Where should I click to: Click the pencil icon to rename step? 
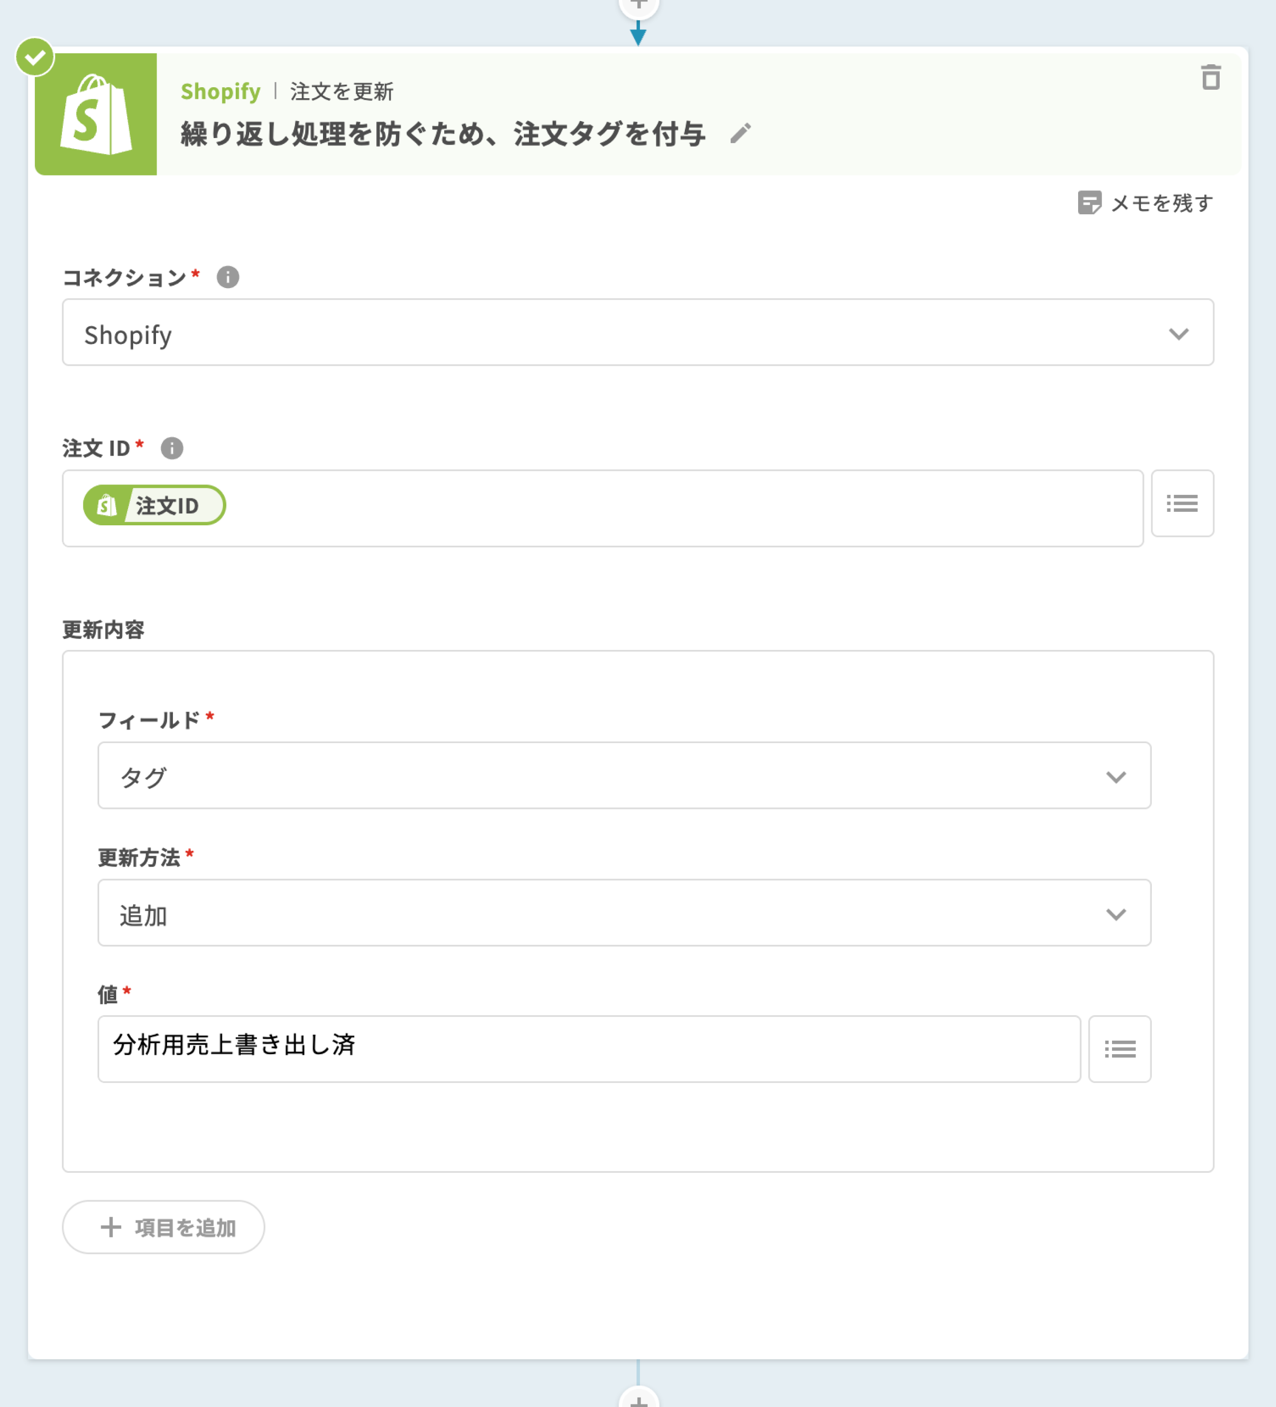[741, 133]
